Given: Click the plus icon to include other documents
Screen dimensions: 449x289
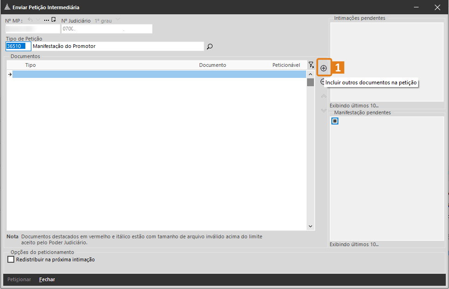Looking at the screenshot, I should (x=324, y=68).
